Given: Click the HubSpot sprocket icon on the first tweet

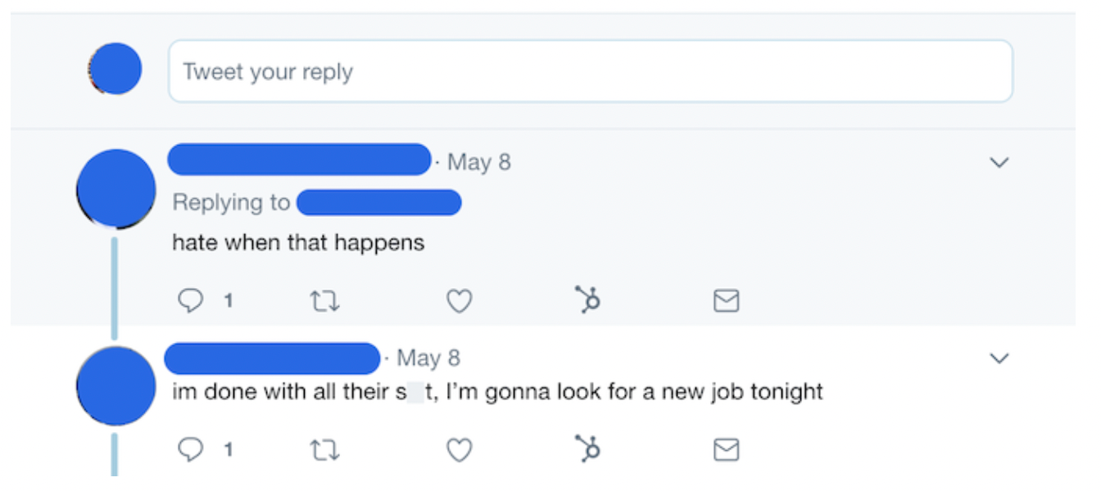Looking at the screenshot, I should [587, 300].
